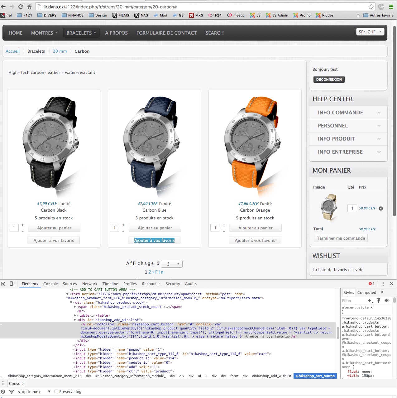Click the DÉCONNEXION logout button

329,79
